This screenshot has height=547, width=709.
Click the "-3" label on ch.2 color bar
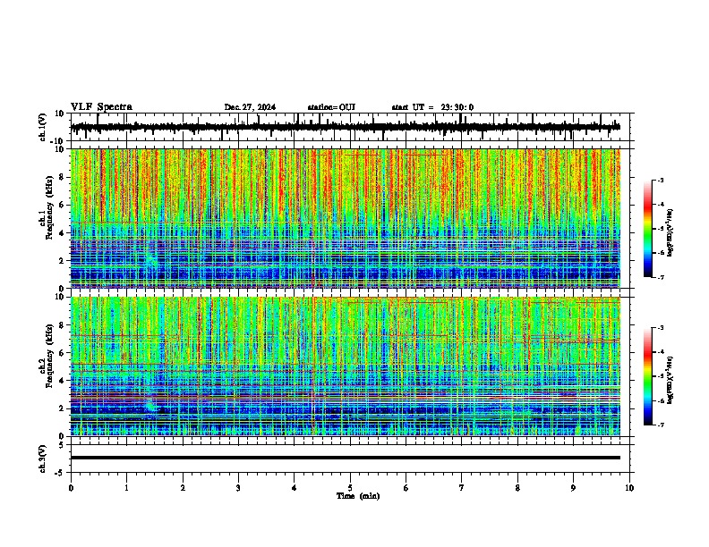click(x=661, y=328)
